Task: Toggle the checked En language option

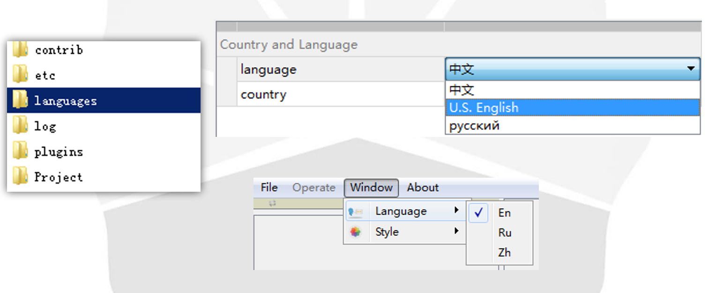Action: [504, 213]
